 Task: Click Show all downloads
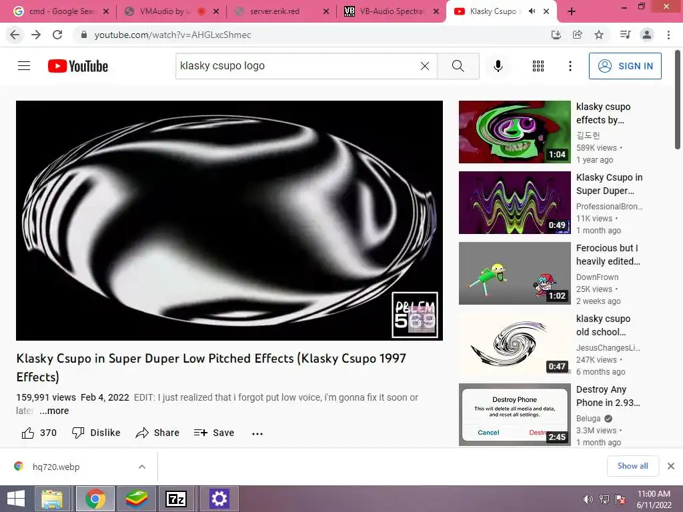tap(633, 466)
